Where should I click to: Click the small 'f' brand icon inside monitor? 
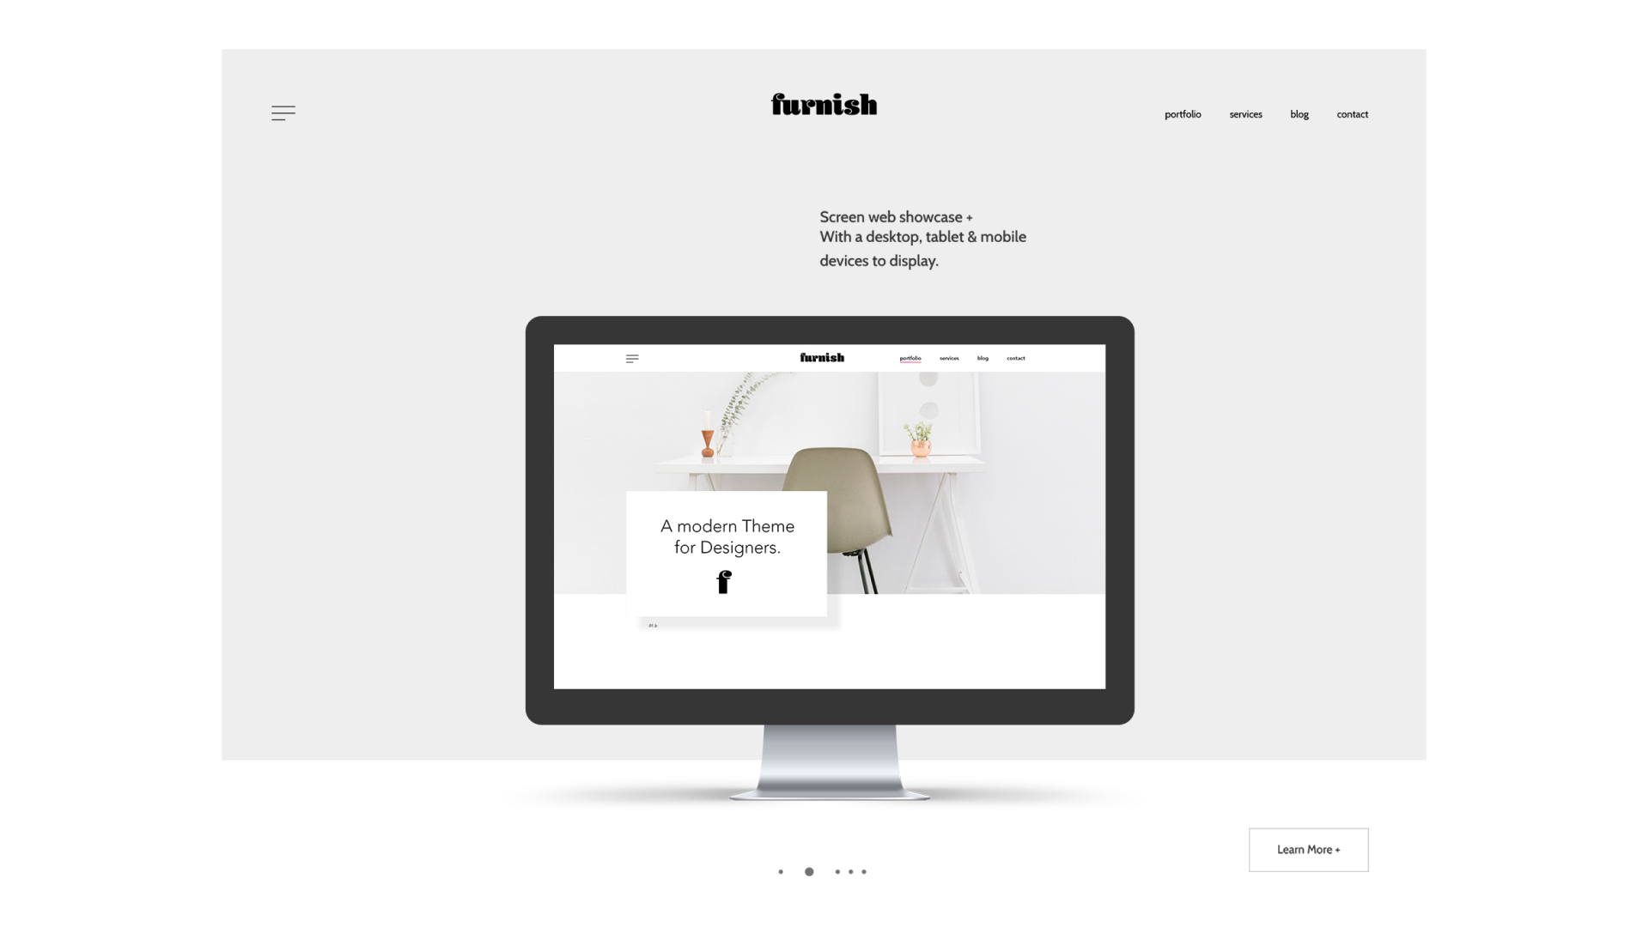pos(722,582)
